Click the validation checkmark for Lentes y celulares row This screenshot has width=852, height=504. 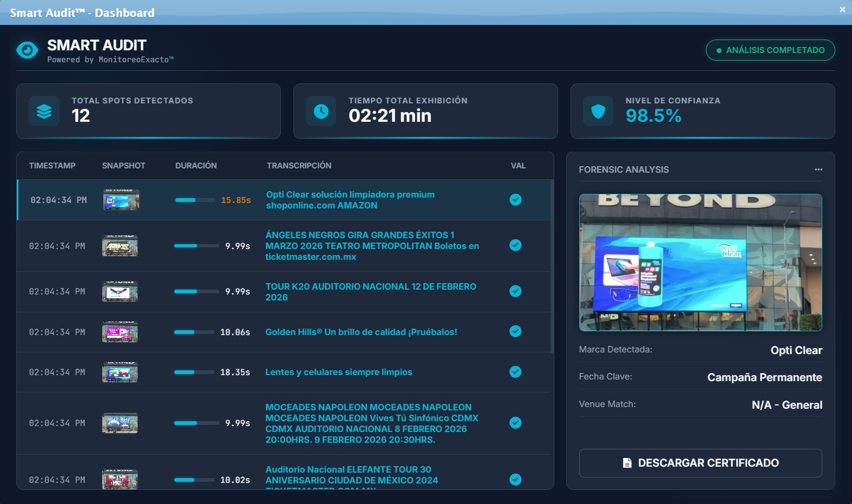click(x=515, y=372)
